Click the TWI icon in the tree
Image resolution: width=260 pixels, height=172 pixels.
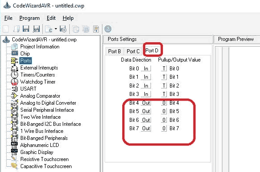coord(15,117)
